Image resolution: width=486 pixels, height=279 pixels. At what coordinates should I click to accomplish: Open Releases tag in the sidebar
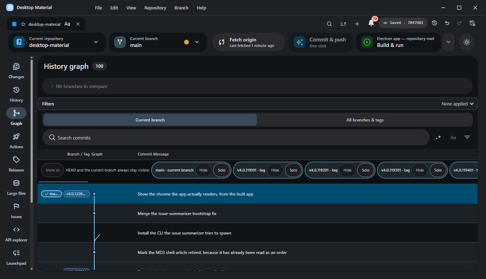click(16, 164)
